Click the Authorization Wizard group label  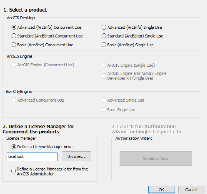click(x=134, y=138)
